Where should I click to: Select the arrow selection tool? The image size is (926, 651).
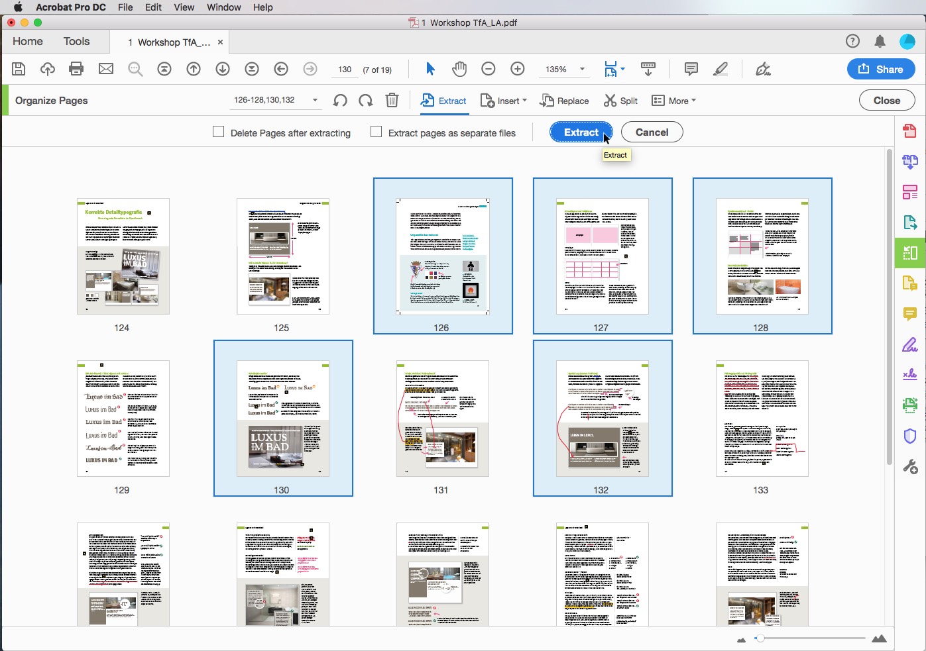tap(430, 69)
